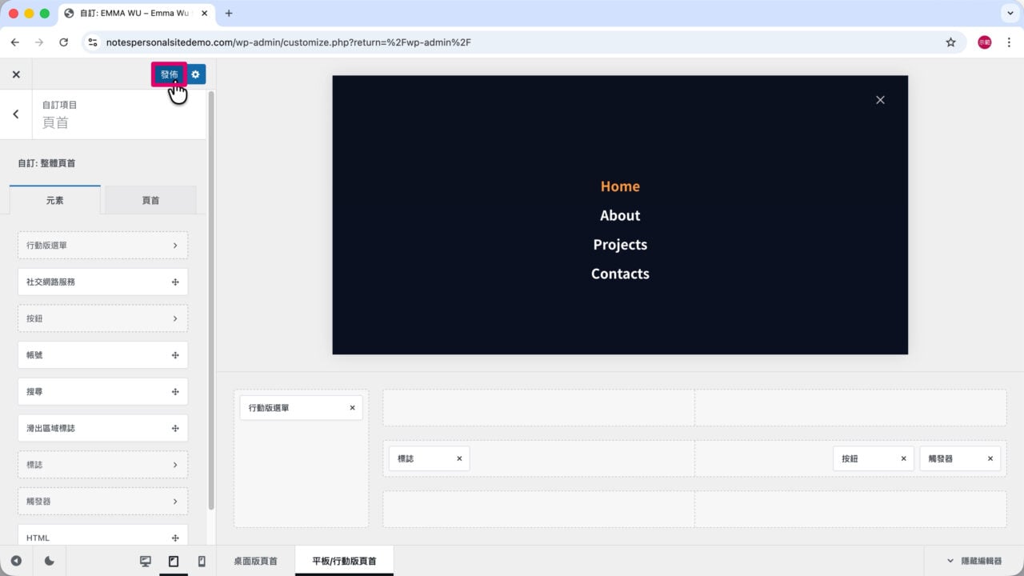Open the browser profile avatar
The height and width of the screenshot is (576, 1024).
pos(985,42)
